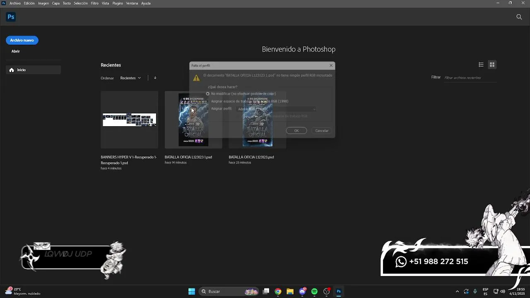530x298 pixels.
Task: Open Spotify from the taskbar
Action: pos(314,291)
